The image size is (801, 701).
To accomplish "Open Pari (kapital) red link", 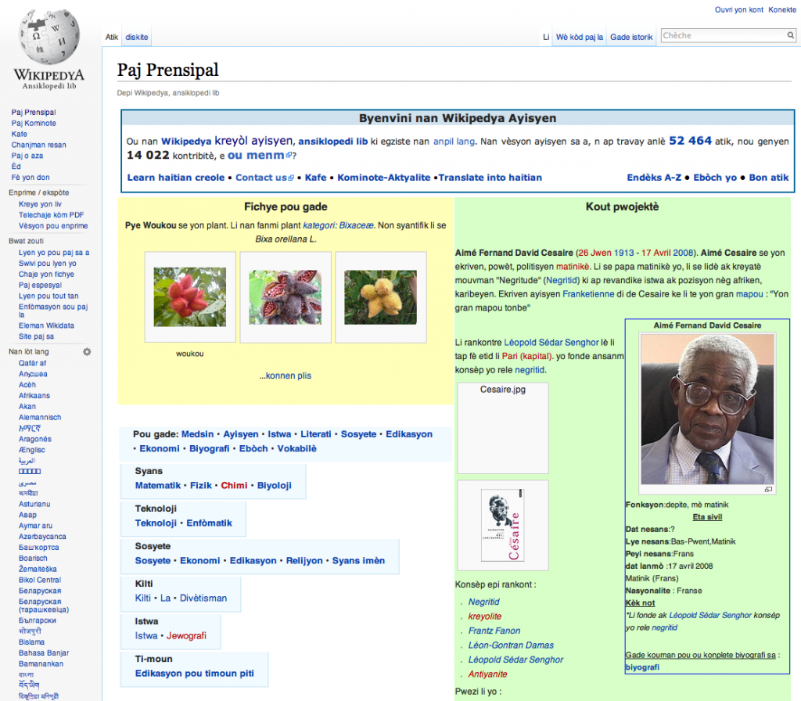I will (527, 356).
